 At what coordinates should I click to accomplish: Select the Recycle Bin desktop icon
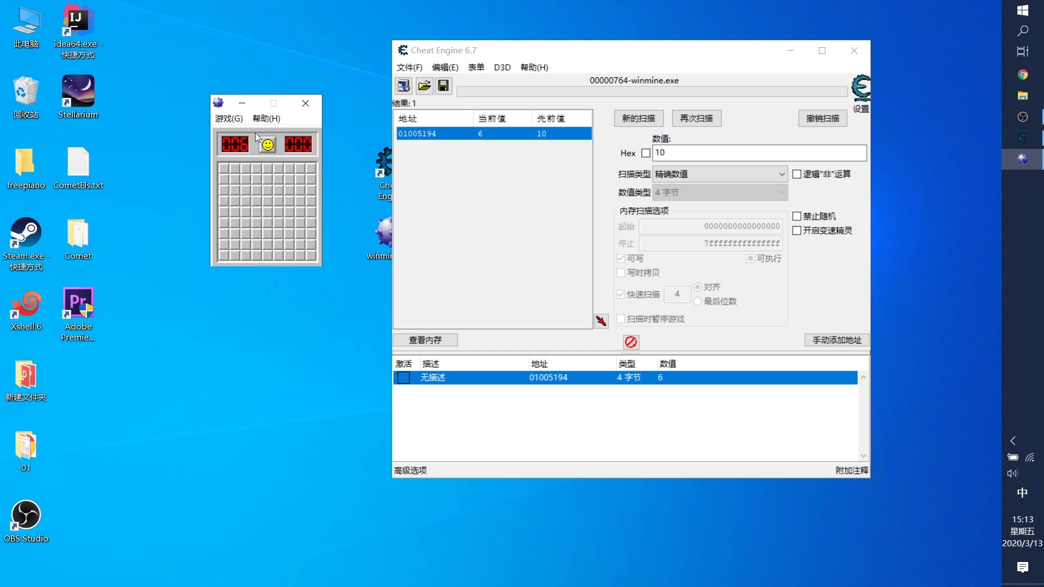pos(26,97)
